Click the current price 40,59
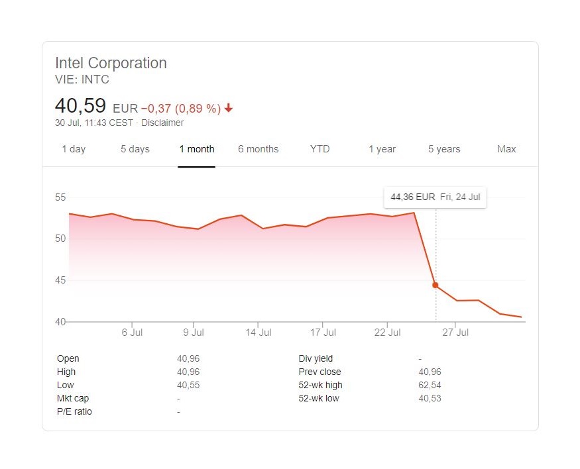Image resolution: width=580 pixels, height=469 pixels. tap(81, 106)
